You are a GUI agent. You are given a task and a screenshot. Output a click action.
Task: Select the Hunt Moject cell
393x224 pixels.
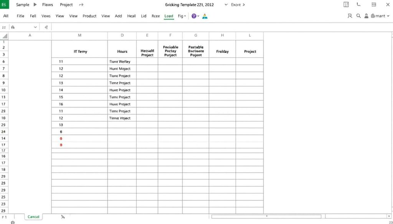[x=122, y=69]
